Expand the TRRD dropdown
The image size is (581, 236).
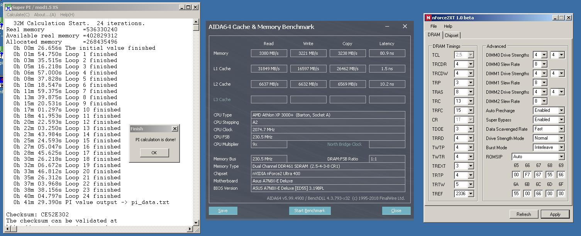click(x=471, y=138)
